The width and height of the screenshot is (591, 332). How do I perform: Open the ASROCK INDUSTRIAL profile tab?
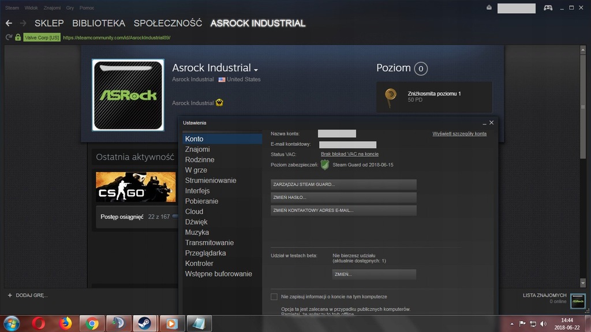tap(258, 23)
